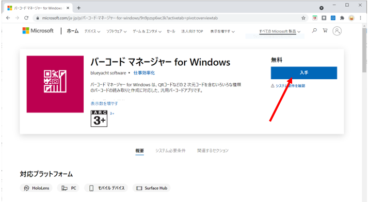Click the barcode app logo thumbnail
The height and width of the screenshot is (202, 368).
pyautogui.click(x=55, y=84)
